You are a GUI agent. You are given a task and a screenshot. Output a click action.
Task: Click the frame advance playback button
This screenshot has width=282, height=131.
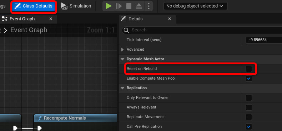[119, 6]
